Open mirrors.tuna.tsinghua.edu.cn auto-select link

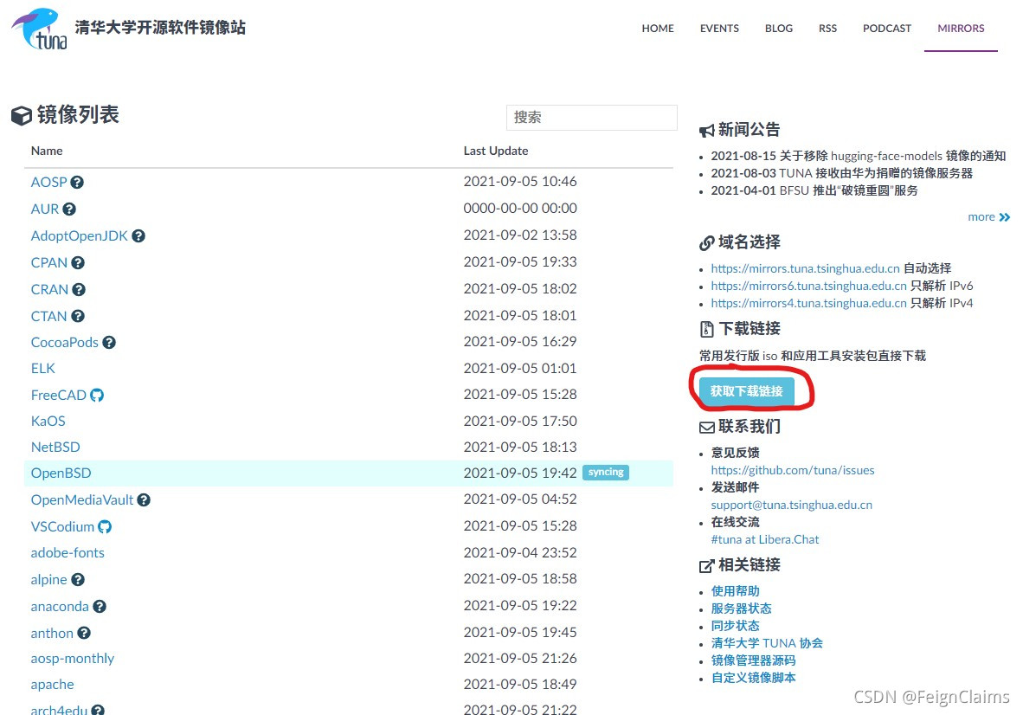click(805, 269)
